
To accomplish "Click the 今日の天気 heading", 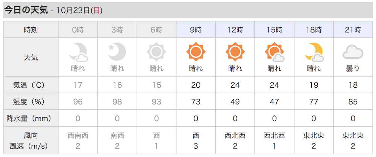I will coord(26,10).
